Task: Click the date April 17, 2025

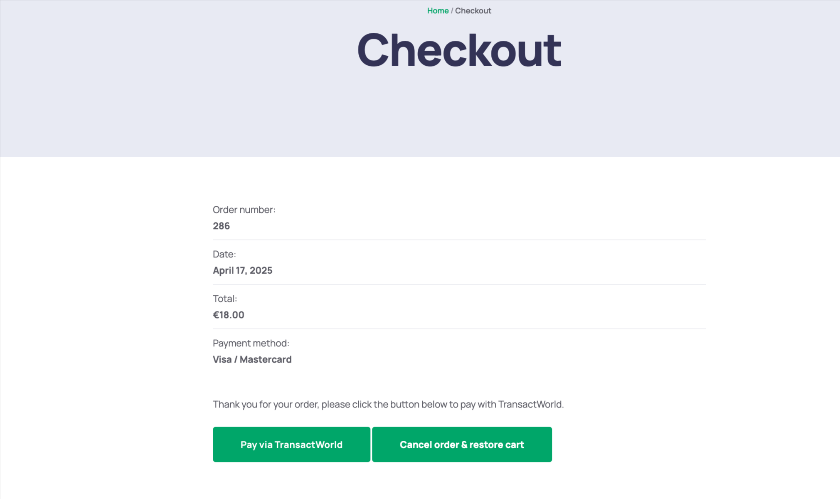Action: [243, 270]
